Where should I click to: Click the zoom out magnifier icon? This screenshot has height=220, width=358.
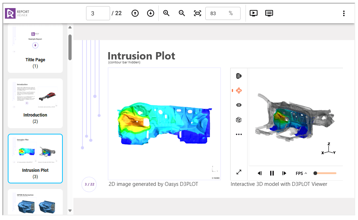[182, 13]
